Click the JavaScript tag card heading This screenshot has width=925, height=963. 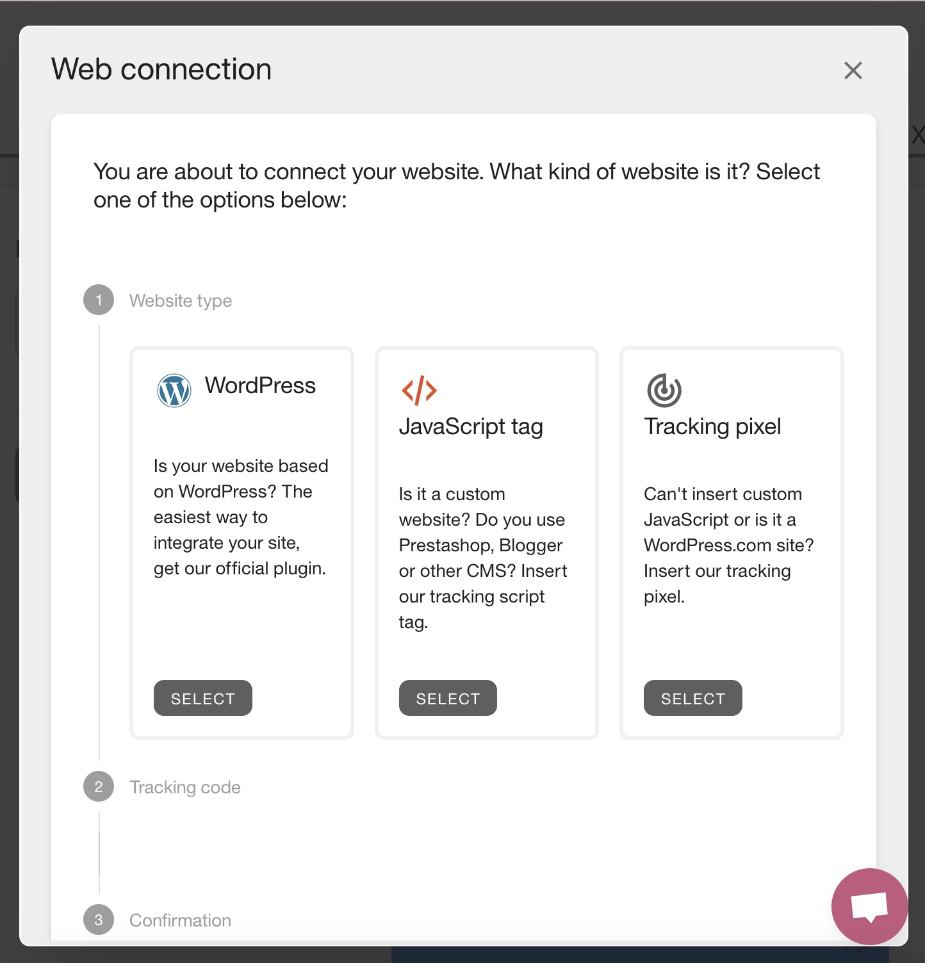[471, 426]
